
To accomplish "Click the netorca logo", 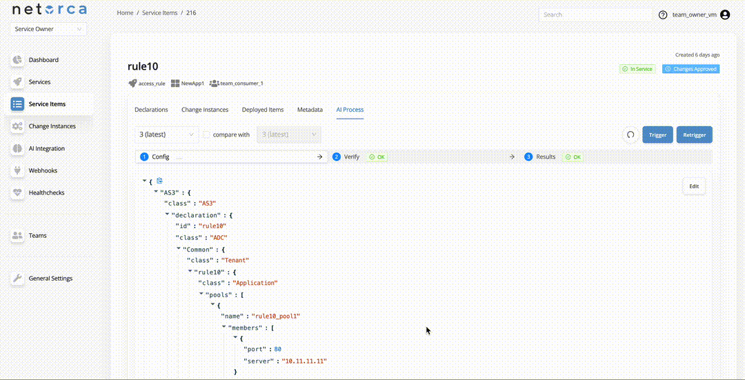I will pyautogui.click(x=50, y=10).
